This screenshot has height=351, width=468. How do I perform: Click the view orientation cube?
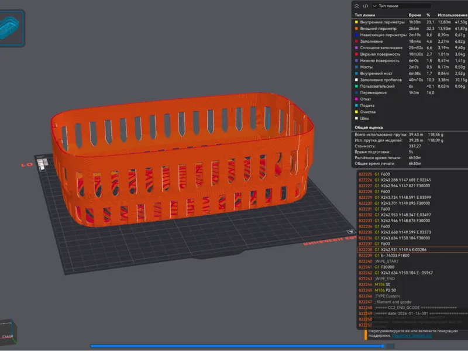pos(8,331)
